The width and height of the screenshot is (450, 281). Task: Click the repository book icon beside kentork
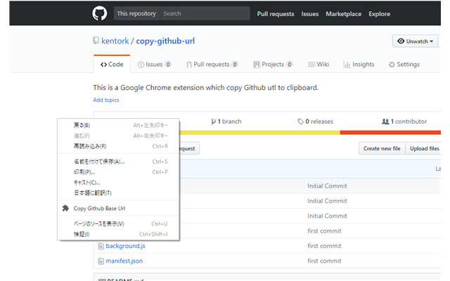click(96, 41)
